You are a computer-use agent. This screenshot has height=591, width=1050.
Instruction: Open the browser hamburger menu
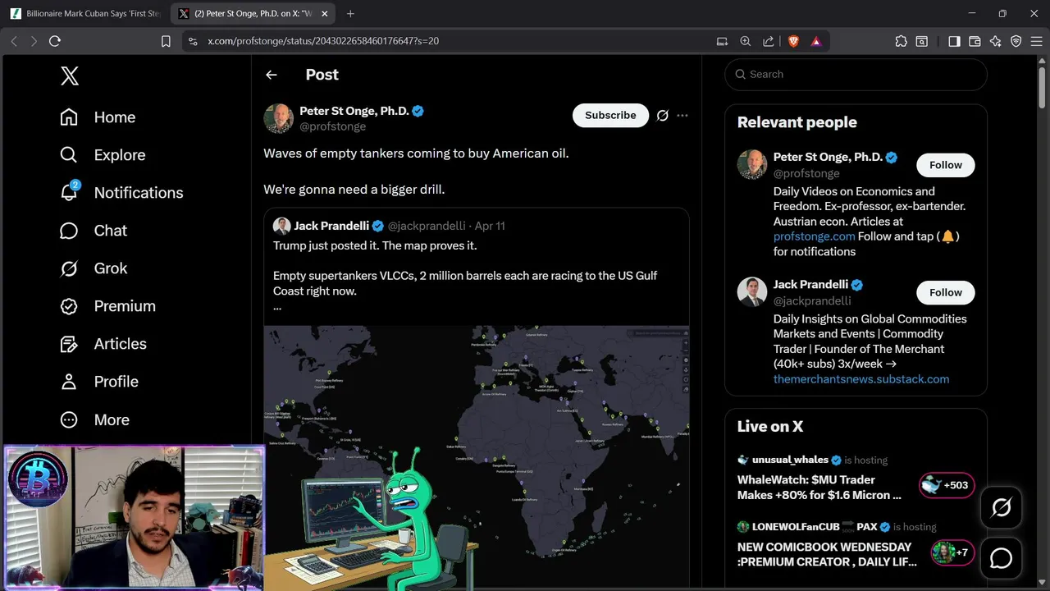pos(1035,41)
